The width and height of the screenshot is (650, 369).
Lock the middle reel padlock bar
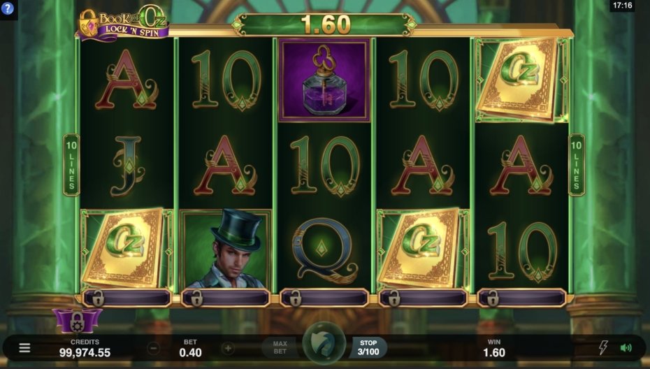point(324,298)
